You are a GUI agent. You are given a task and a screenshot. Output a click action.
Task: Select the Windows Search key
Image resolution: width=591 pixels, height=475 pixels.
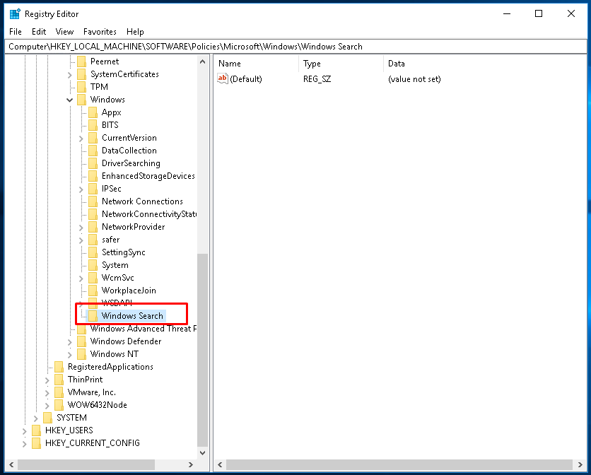pyautogui.click(x=132, y=316)
